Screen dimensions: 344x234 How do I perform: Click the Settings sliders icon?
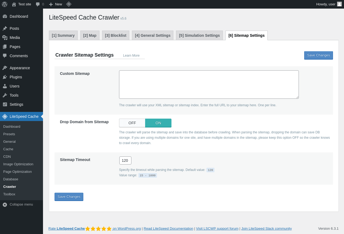tap(5, 104)
